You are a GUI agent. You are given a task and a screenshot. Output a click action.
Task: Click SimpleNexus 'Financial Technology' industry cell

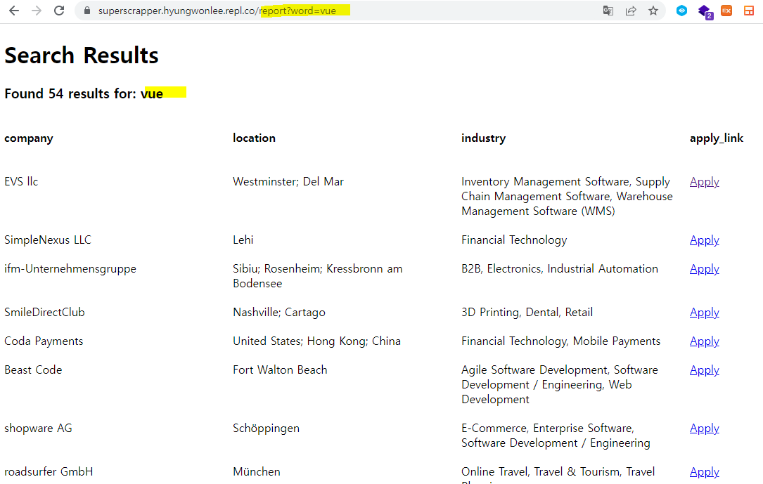tap(514, 240)
